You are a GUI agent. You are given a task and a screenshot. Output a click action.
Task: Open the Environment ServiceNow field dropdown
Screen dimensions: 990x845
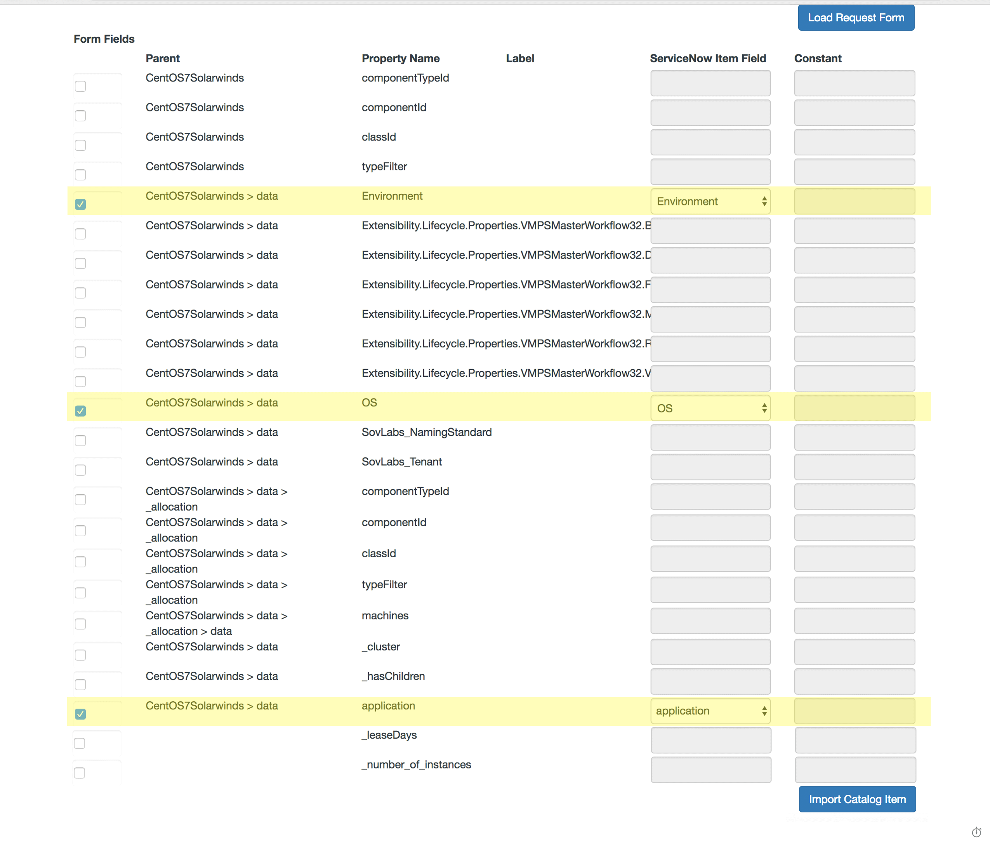(710, 202)
